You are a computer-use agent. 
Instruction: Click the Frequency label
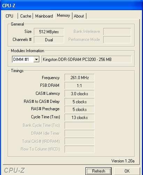click(51, 78)
